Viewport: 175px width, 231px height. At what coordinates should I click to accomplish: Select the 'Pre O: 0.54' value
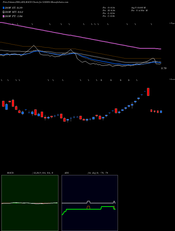click(x=109, y=8)
